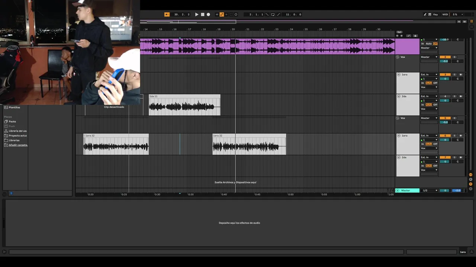The image size is (476, 267).
Task: Click the browser preview headphone icon
Action: 11,194
